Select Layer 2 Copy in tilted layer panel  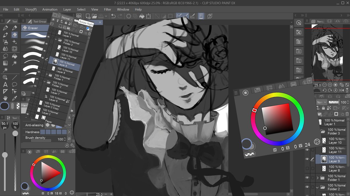click(x=51, y=105)
